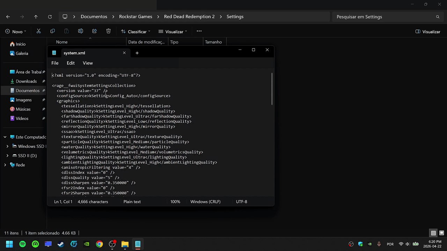Click the Share icon in Explorer toolbar
447x251 pixels.
click(x=94, y=31)
